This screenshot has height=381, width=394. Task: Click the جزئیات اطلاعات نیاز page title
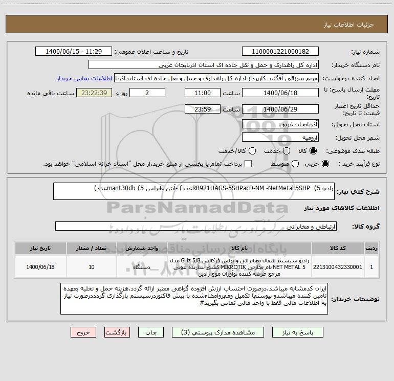point(349,25)
